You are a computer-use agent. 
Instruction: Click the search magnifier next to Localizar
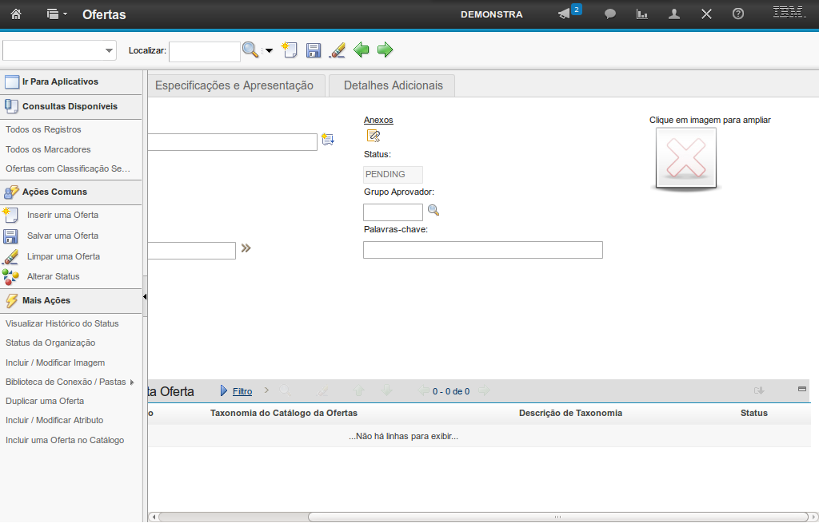(x=250, y=50)
